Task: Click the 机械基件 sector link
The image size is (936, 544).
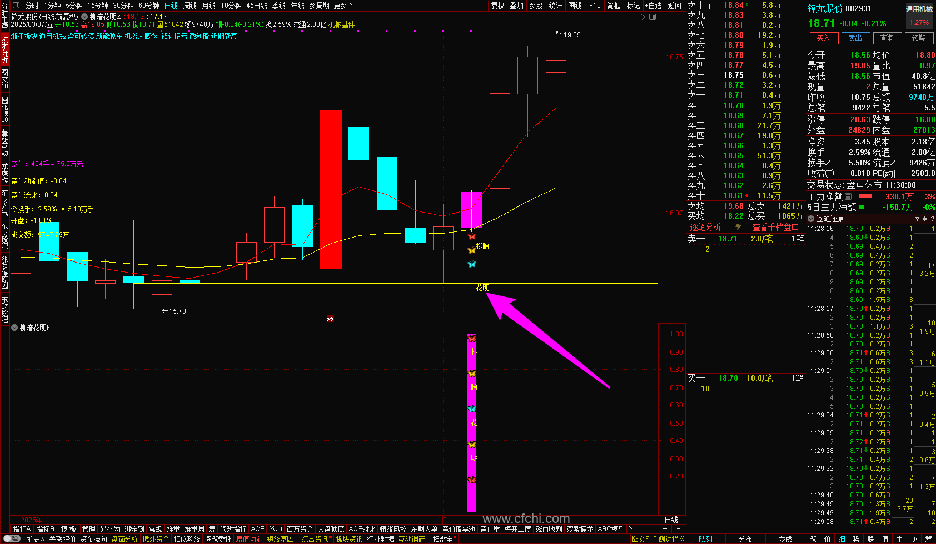Action: click(341, 24)
